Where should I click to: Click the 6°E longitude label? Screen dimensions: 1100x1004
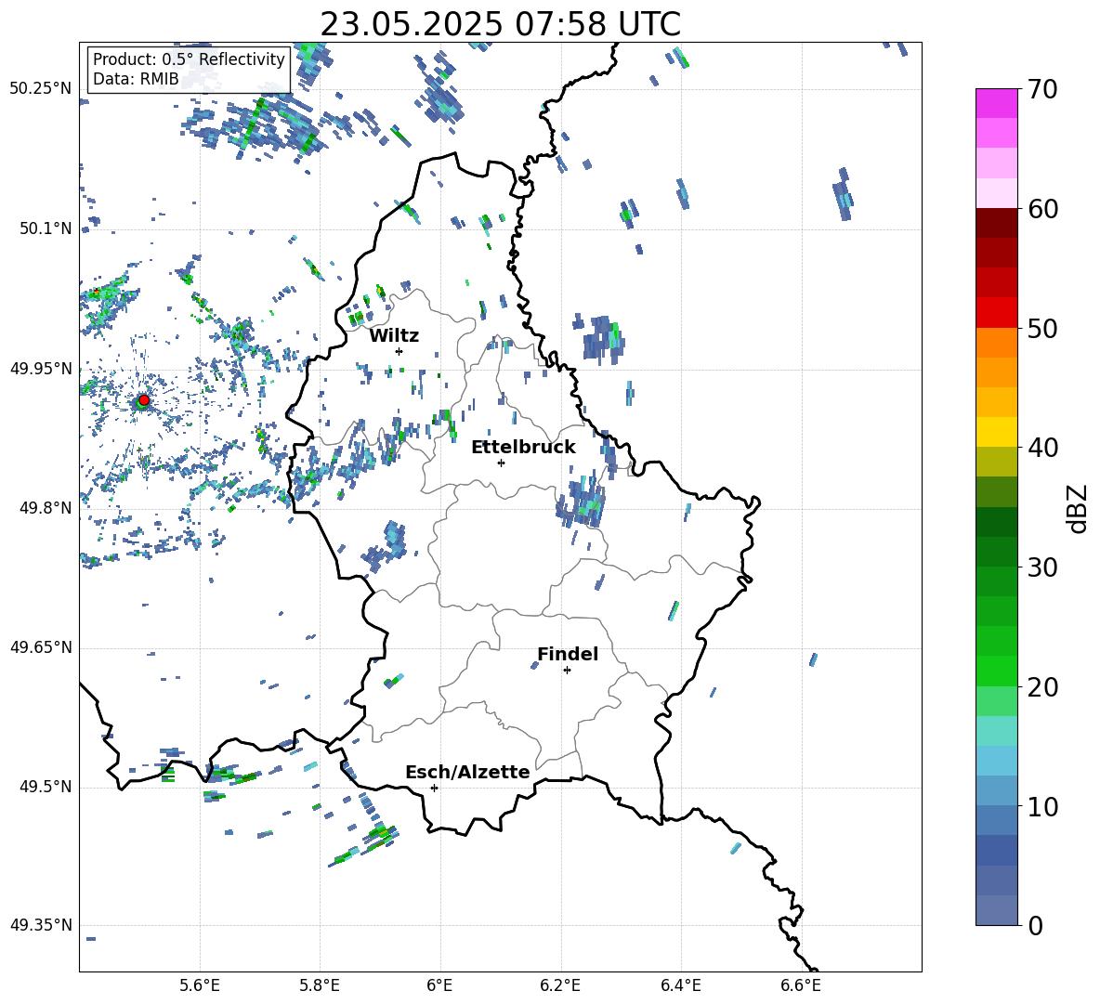[x=439, y=986]
